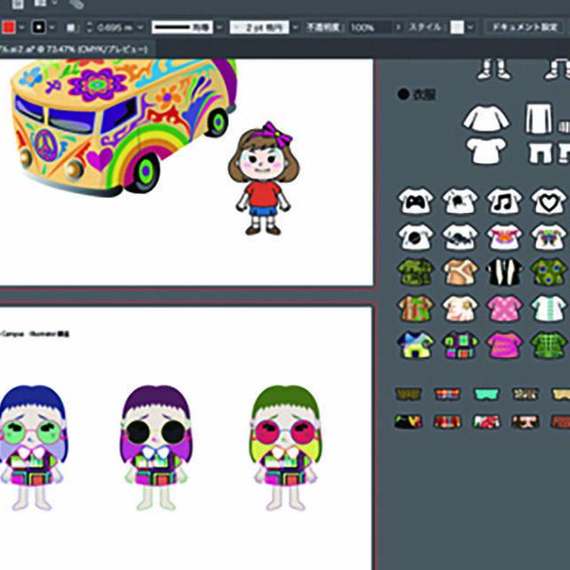Select the plain white long-sleeve shirt
Screen dimensions: 570x570
coord(486,118)
